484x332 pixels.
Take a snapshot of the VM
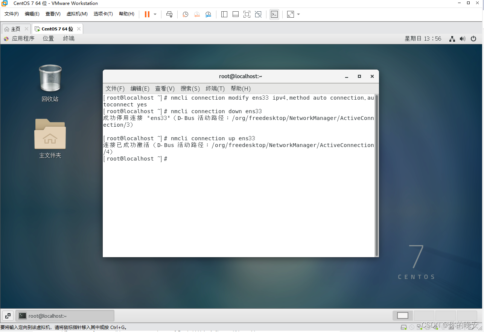coord(186,14)
